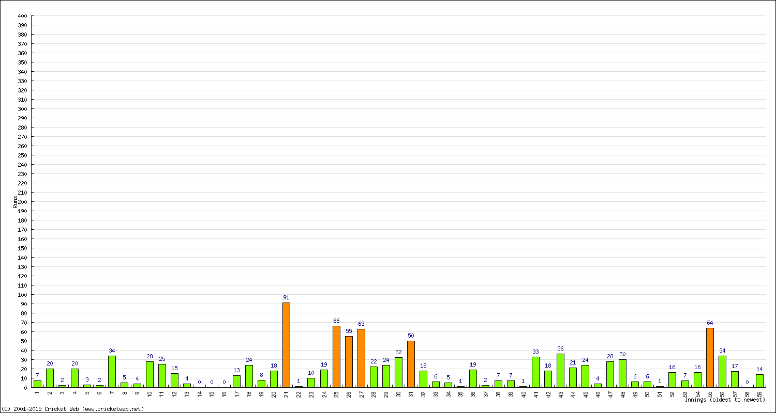Click the green bar for inning 56
776x413 pixels.
click(722, 371)
